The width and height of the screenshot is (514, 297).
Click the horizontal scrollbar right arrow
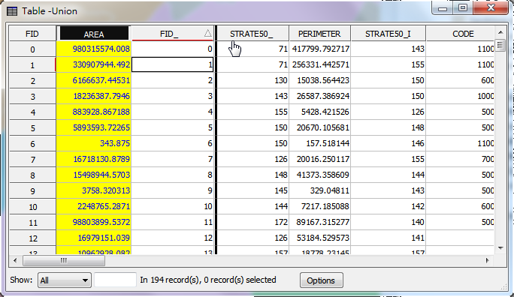(x=488, y=261)
